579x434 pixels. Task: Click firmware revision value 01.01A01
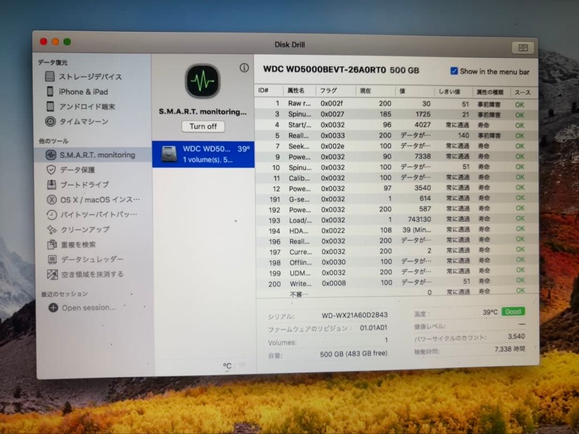(x=373, y=328)
